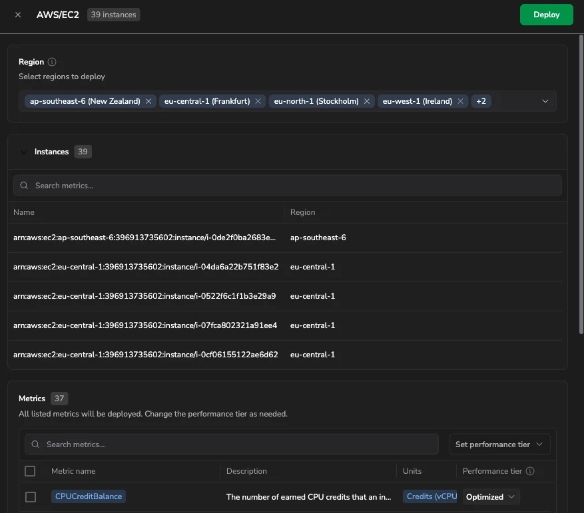Show the +2 additional regions chip

tap(481, 101)
